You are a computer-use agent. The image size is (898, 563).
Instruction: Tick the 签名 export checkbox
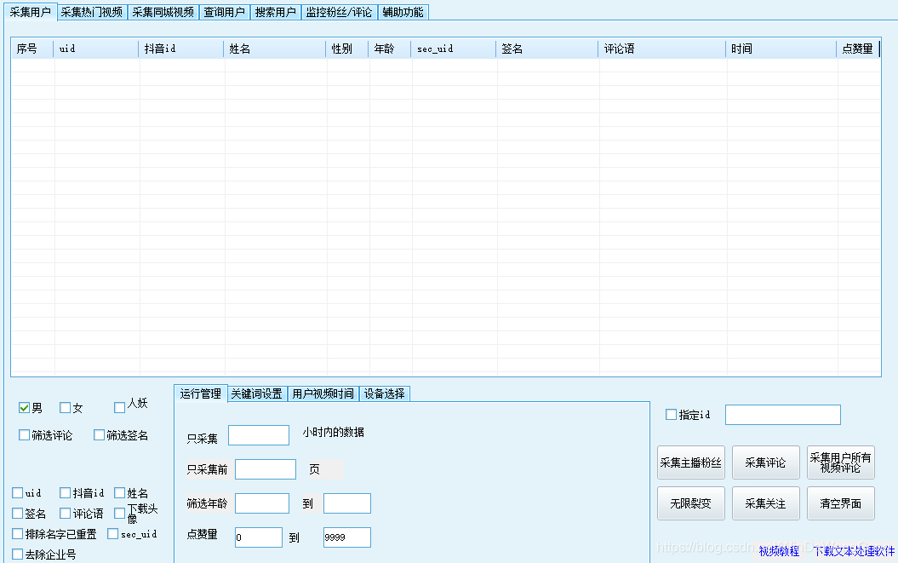(18, 513)
